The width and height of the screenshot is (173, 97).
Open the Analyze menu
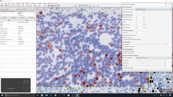click(39, 3)
